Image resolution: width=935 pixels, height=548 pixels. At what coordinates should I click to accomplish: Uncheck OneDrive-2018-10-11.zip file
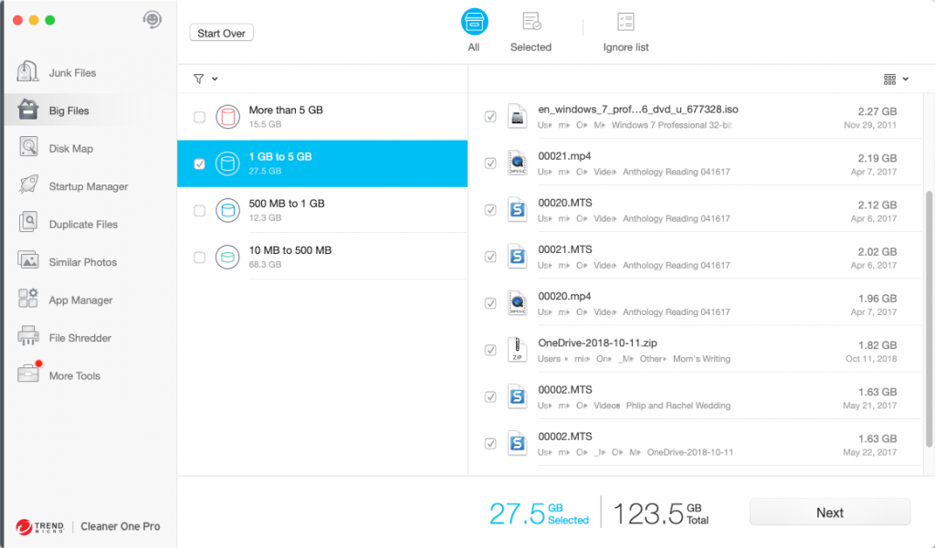click(490, 351)
